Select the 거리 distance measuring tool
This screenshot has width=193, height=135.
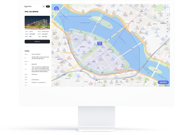(x=167, y=25)
